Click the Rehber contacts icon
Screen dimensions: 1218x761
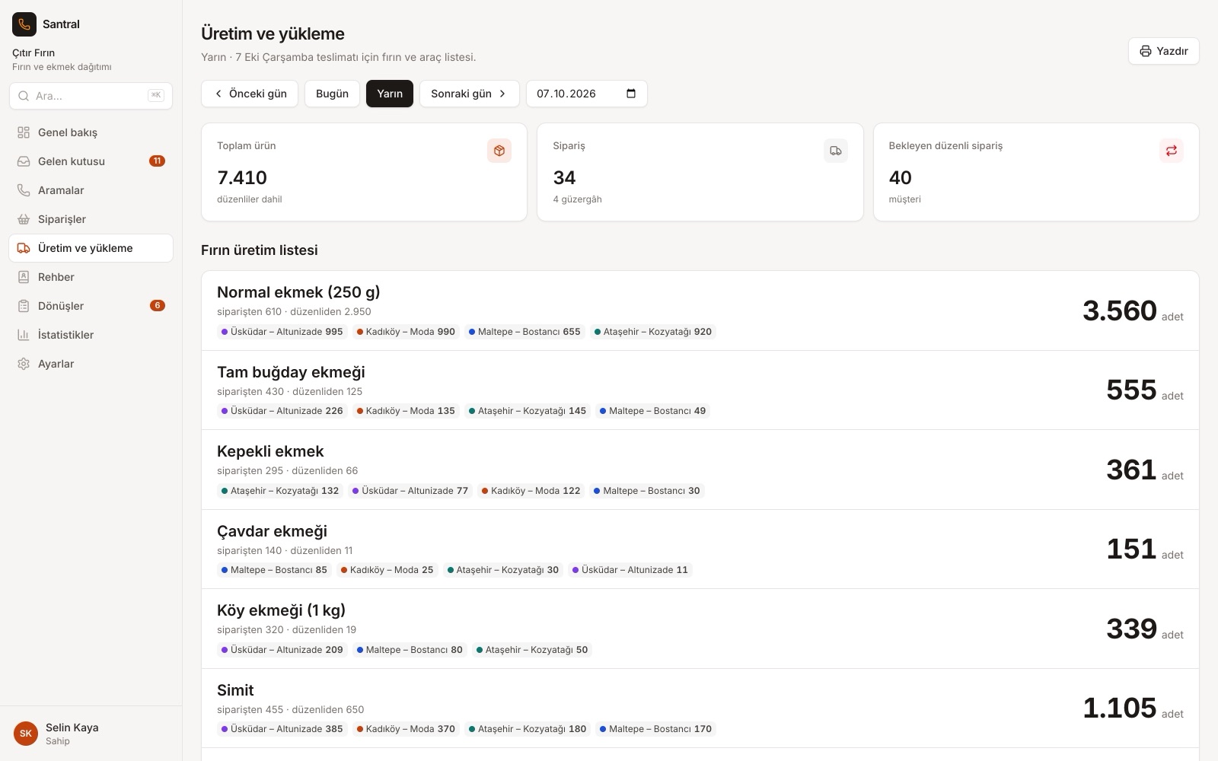coord(24,277)
